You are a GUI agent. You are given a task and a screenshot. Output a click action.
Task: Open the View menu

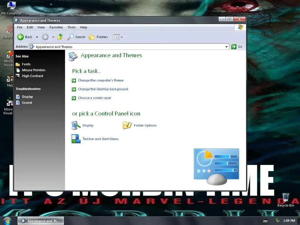pyautogui.click(x=41, y=27)
